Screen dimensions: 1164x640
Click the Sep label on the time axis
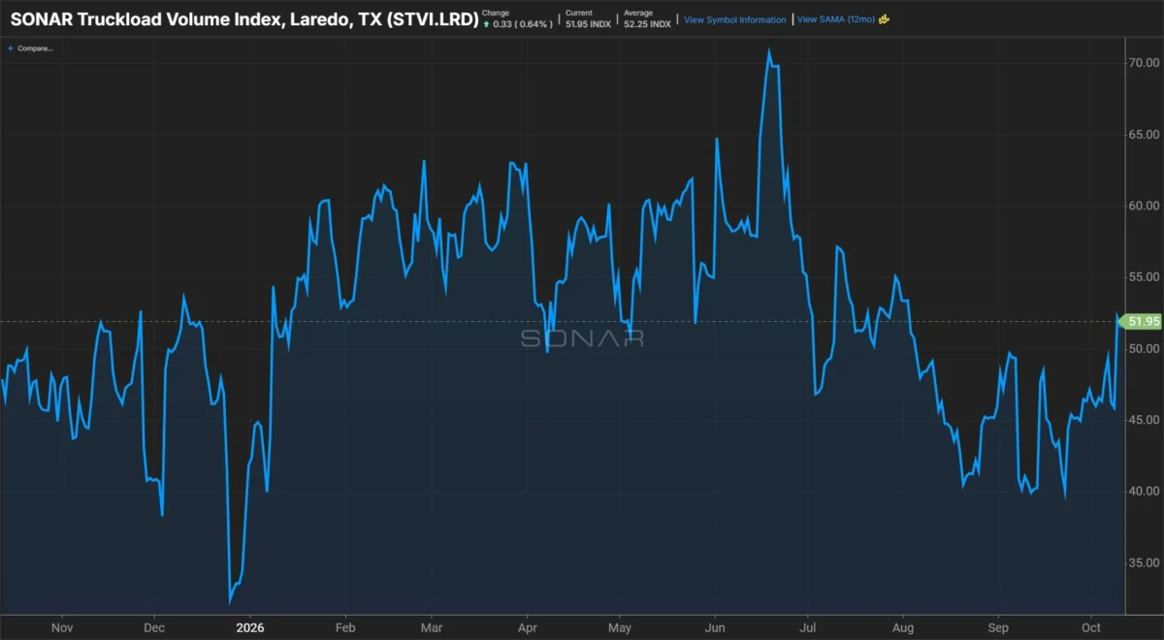tap(999, 628)
